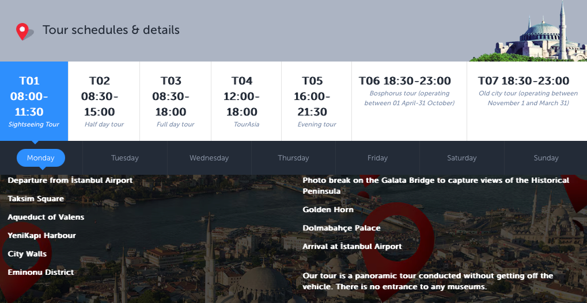The image size is (587, 303).
Task: Click the 'Golden Horn' stop
Action: [328, 210]
